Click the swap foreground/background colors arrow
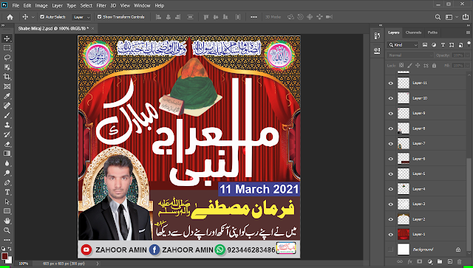The height and width of the screenshot is (268, 473). point(10,249)
